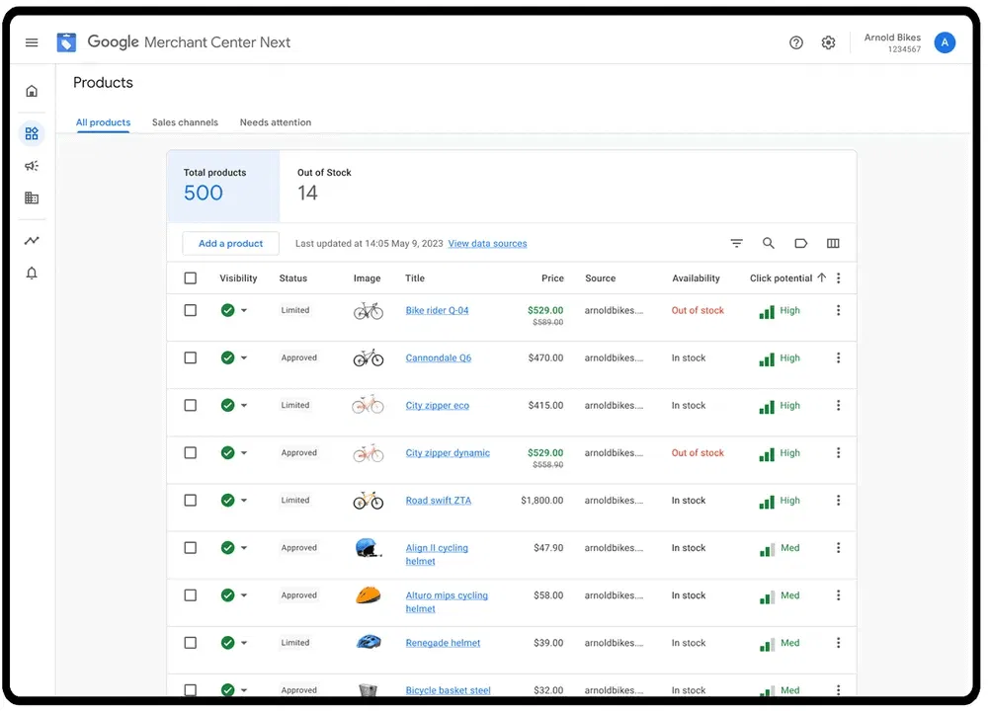
Task: Open notifications bell icon in sidebar
Action: pos(32,274)
